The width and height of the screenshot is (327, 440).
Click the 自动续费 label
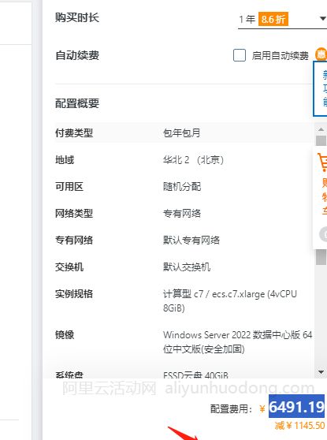77,55
